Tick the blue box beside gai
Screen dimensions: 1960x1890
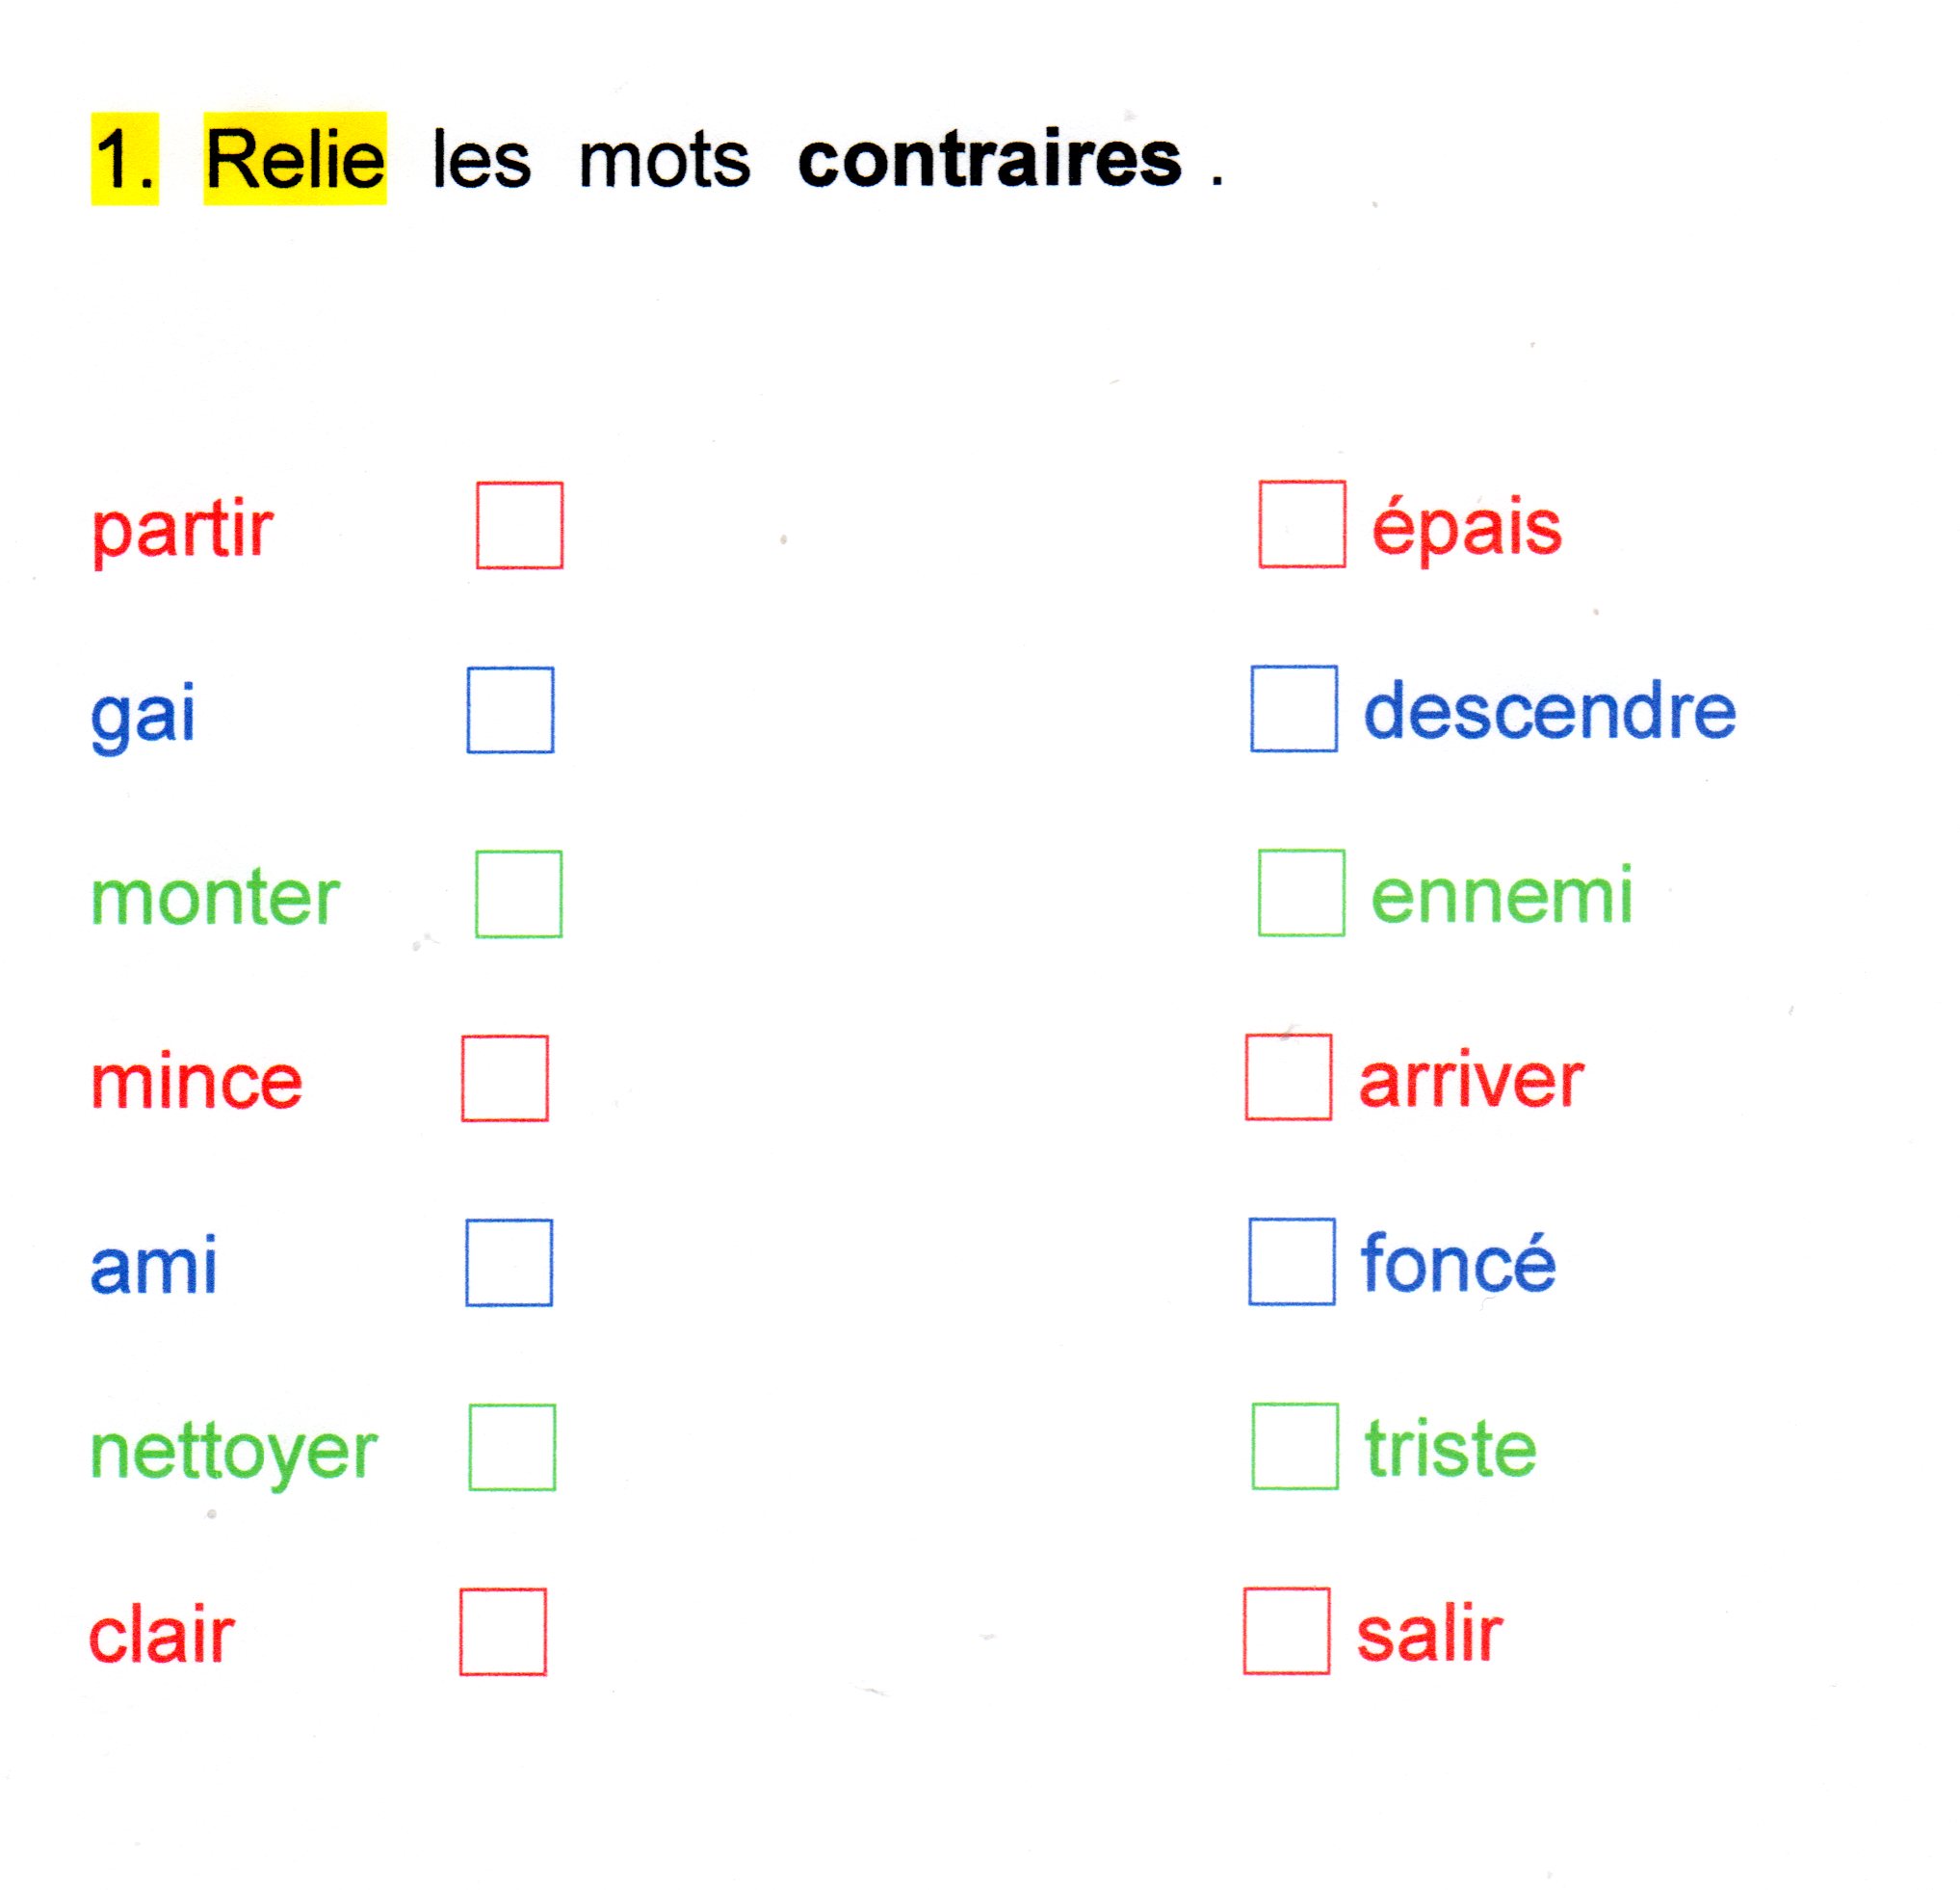coord(510,710)
